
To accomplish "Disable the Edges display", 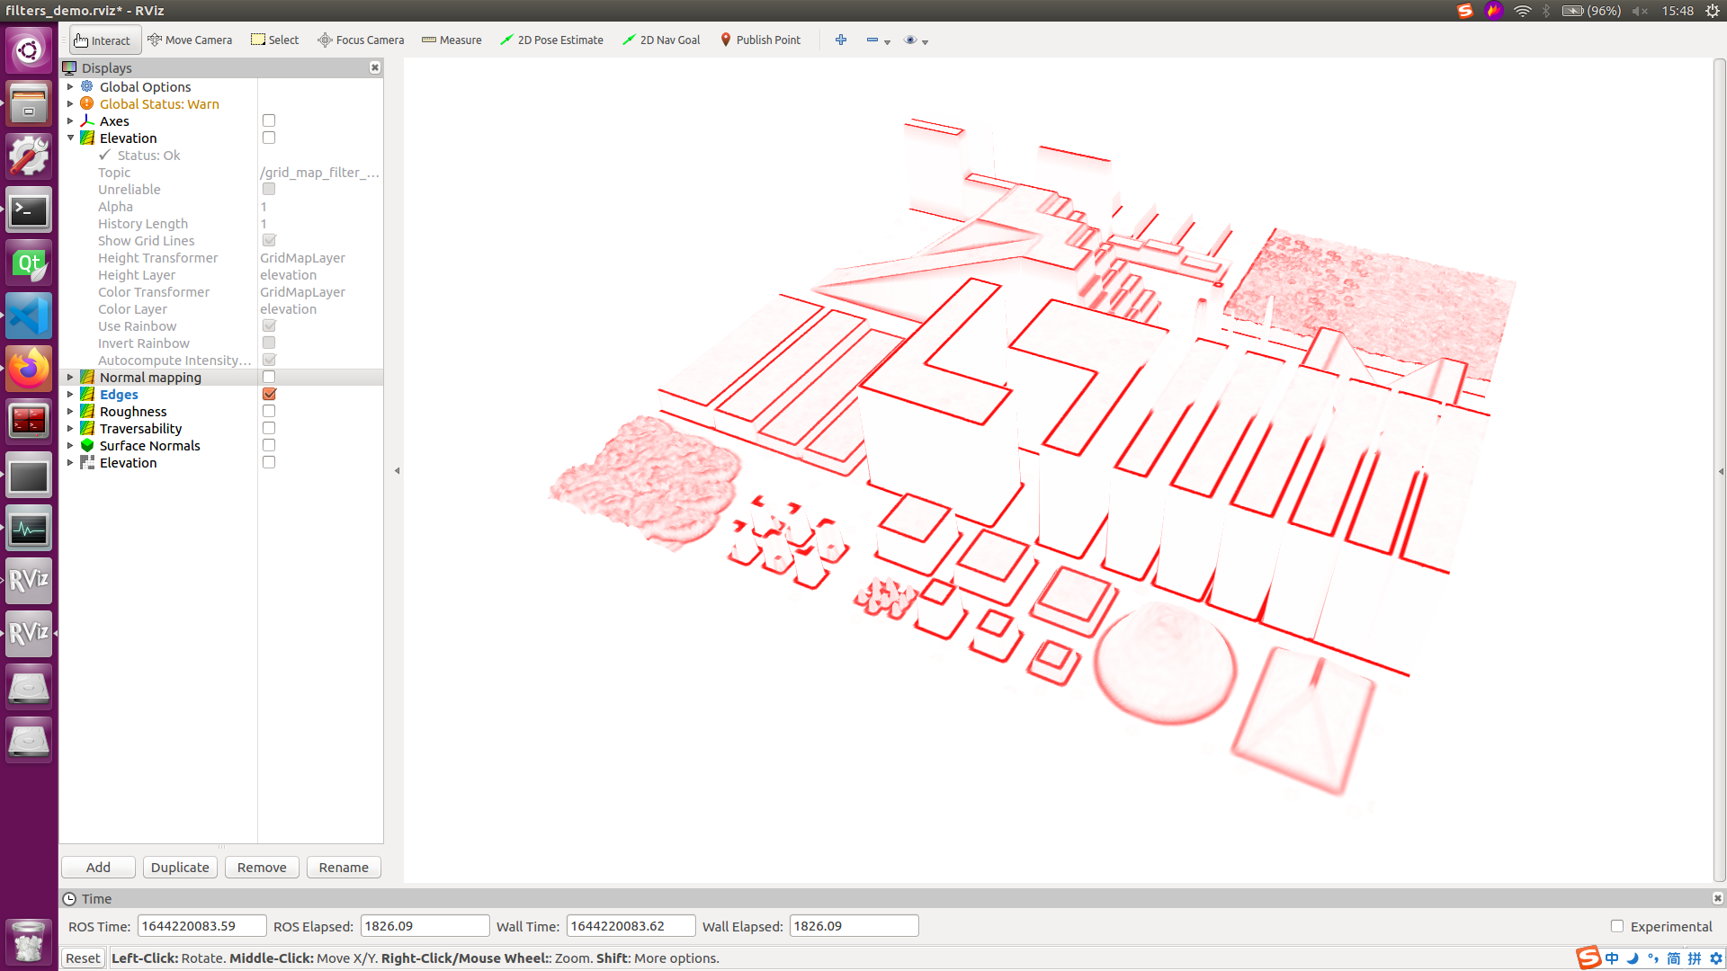I will (x=268, y=394).
